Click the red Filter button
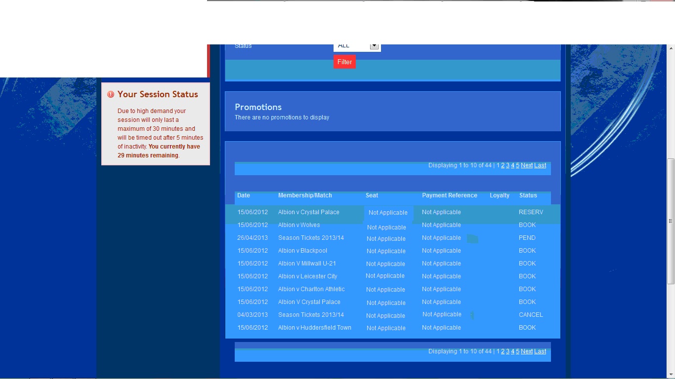Image resolution: width=675 pixels, height=379 pixels. tap(344, 62)
